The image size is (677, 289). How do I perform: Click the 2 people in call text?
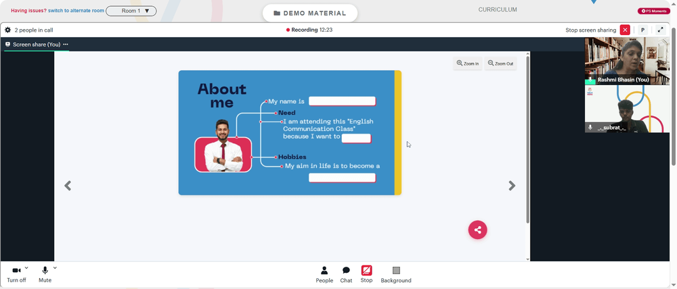(34, 30)
